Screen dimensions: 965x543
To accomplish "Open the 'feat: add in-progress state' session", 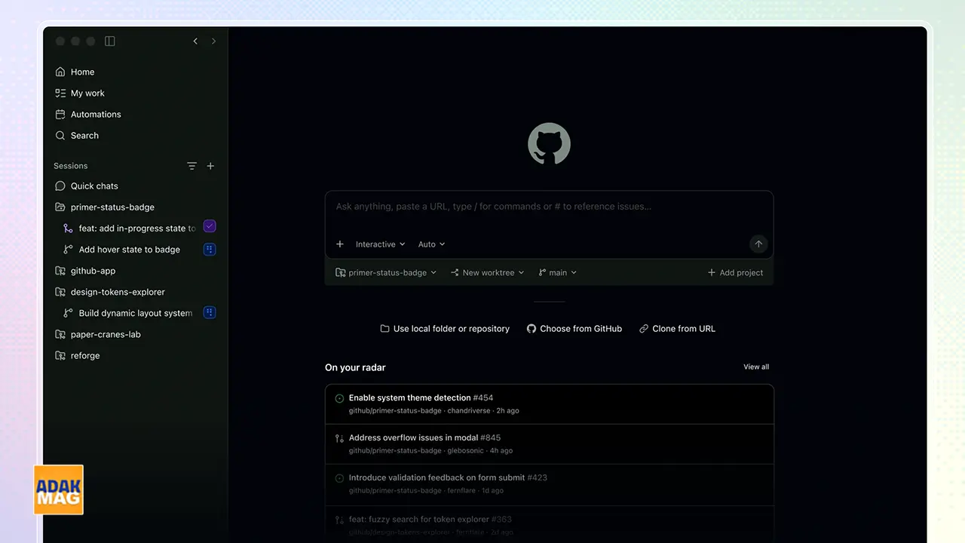I will coord(130,229).
